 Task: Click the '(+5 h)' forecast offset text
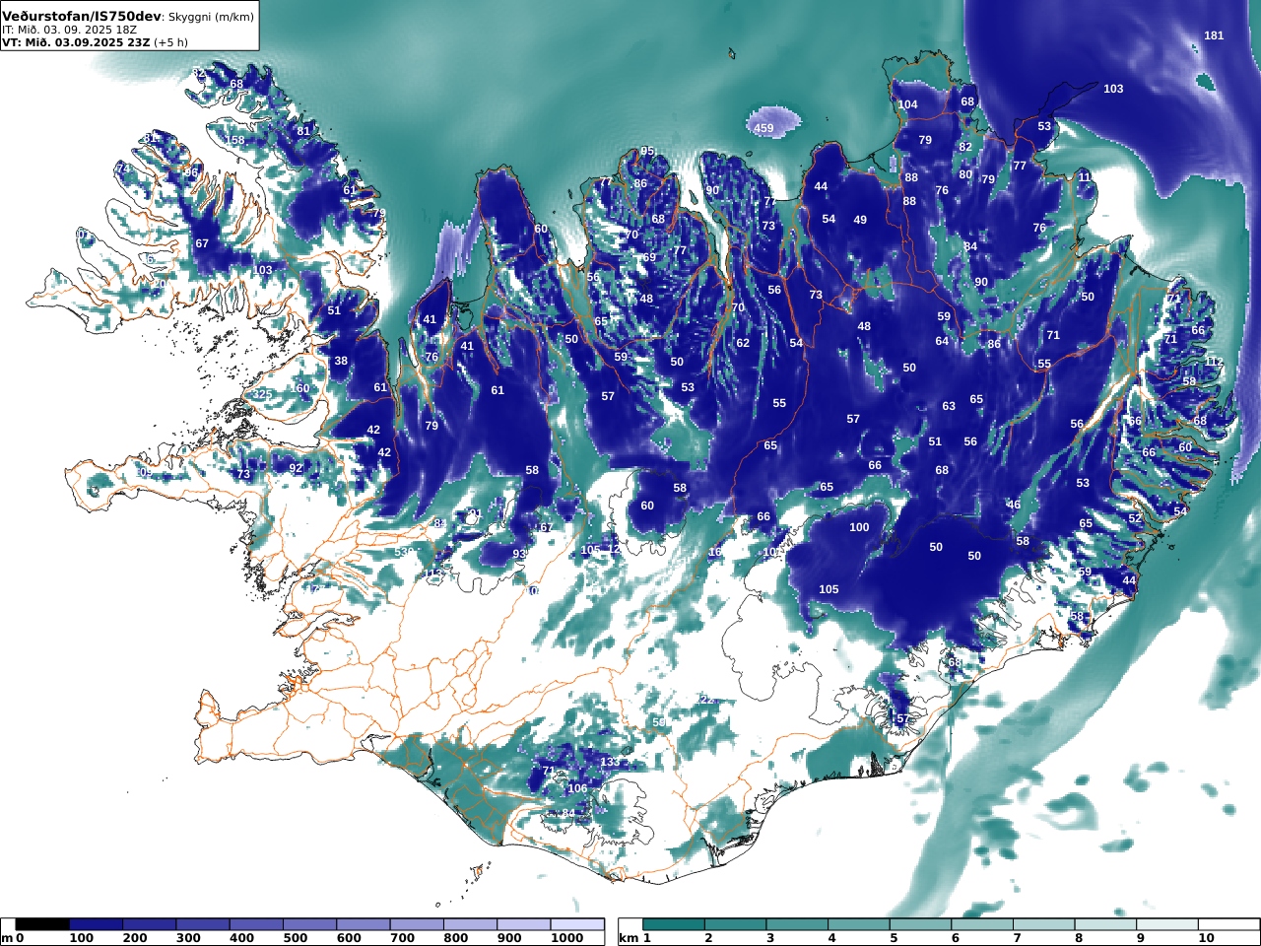170,42
